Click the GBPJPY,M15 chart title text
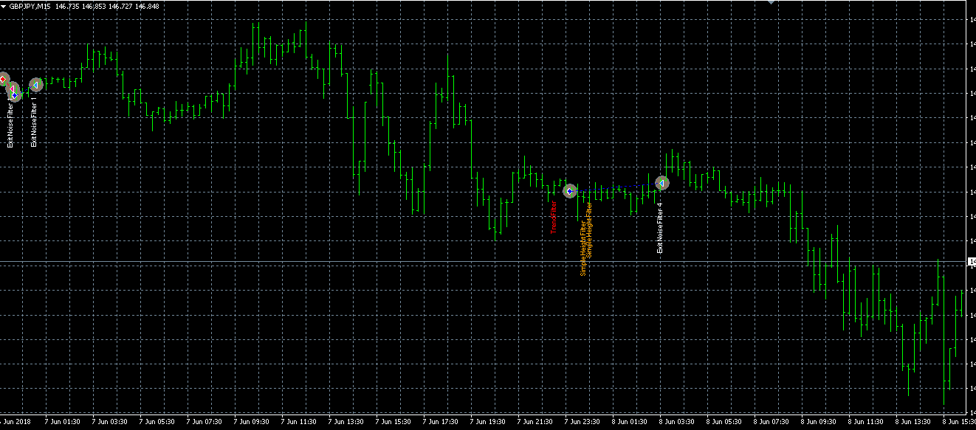This screenshot has width=976, height=430. coord(30,6)
